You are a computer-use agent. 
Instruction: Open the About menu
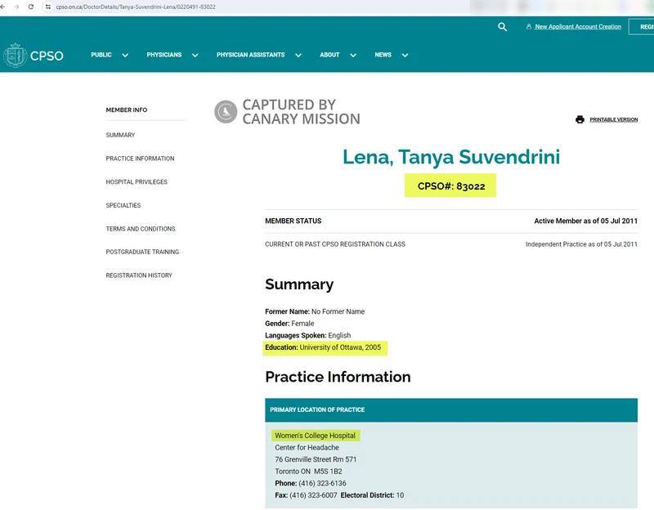(x=329, y=55)
